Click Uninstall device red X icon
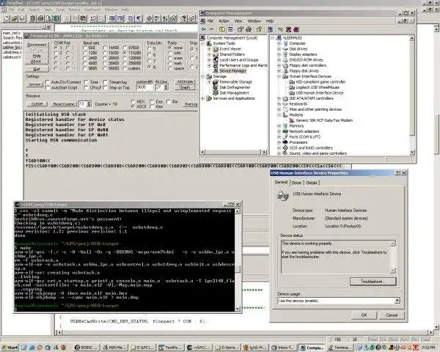Image resolution: width=440 pixels, height=352 pixels. point(288,29)
